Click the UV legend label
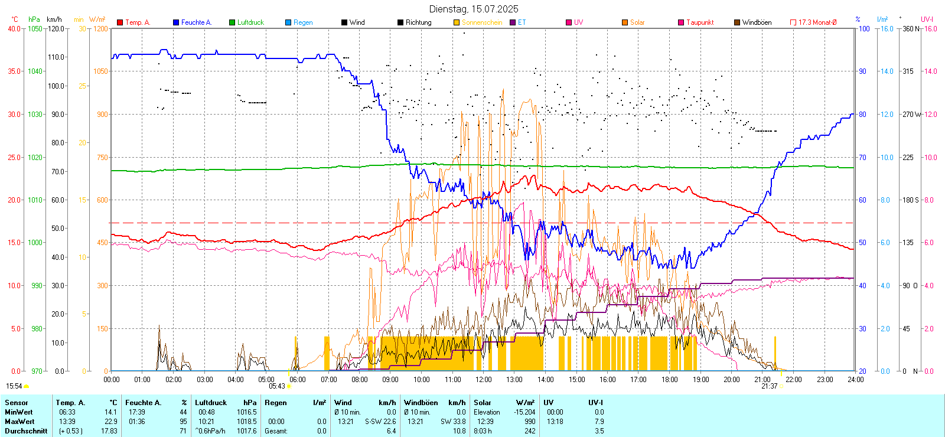The height and width of the screenshot is (437, 945). coord(578,22)
